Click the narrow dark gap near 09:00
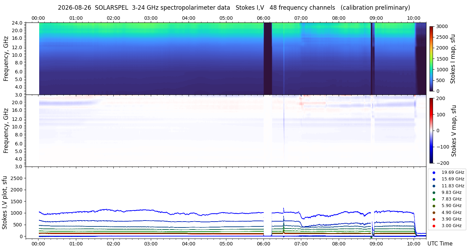The width and height of the screenshot is (468, 251). point(372,59)
